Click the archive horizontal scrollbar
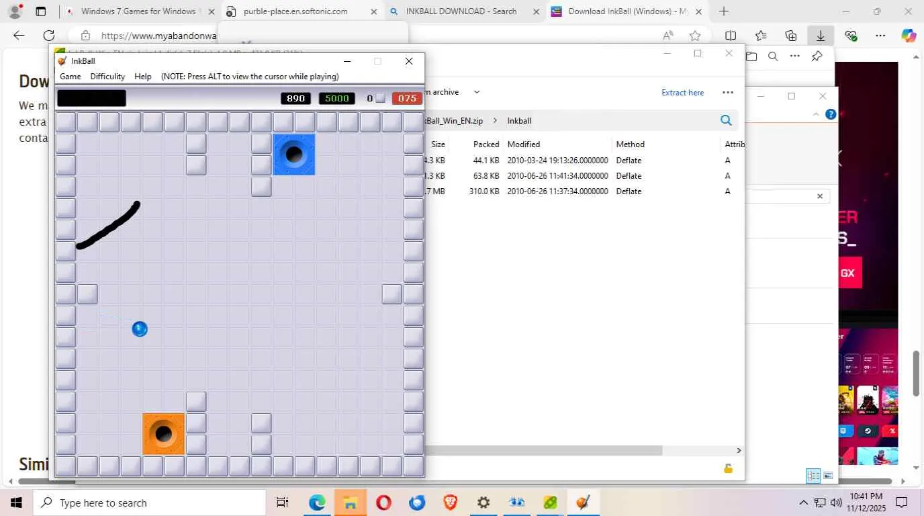Viewport: 924px width, 516px height. tap(544, 450)
